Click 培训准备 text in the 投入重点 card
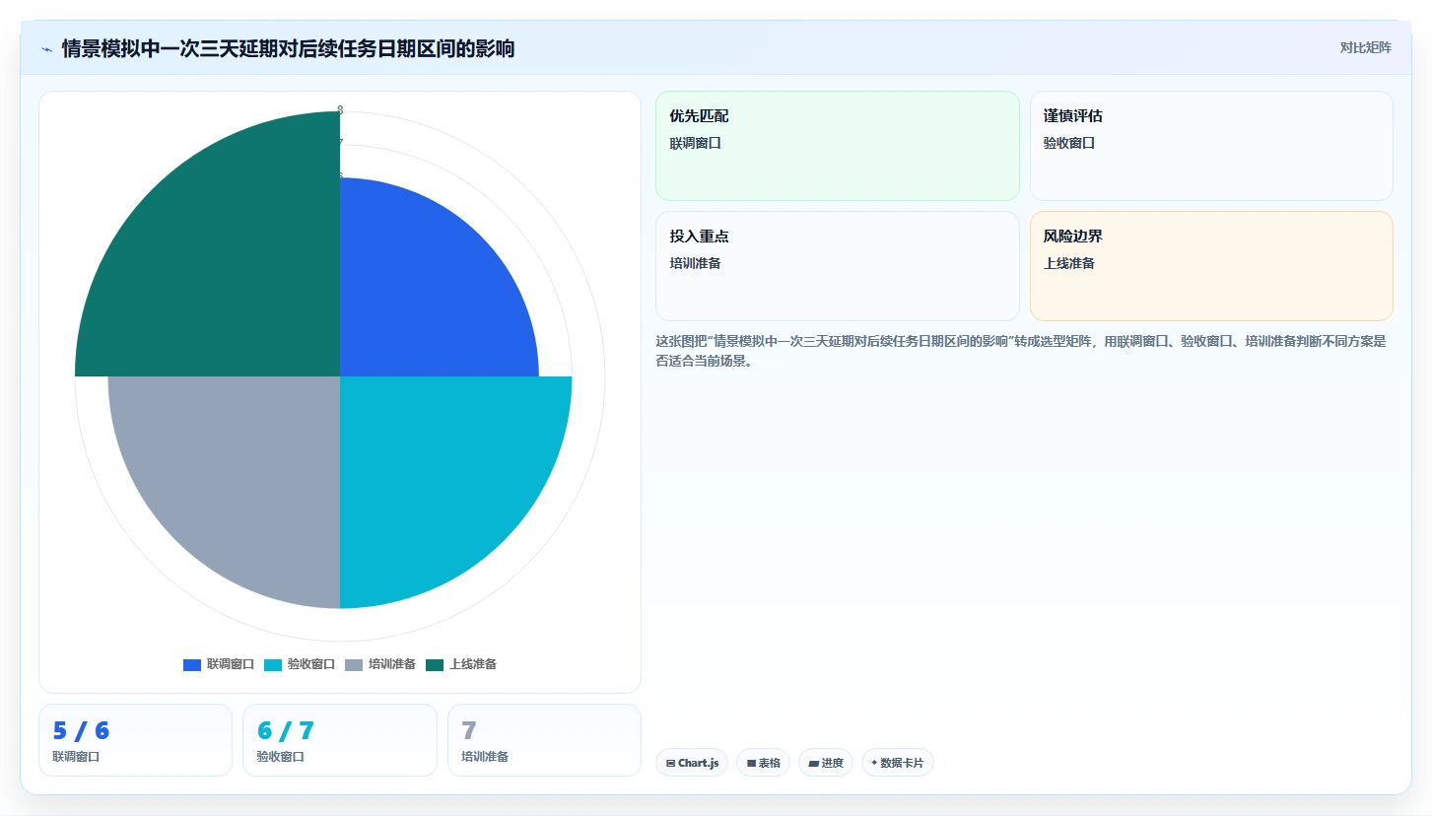 click(x=696, y=263)
